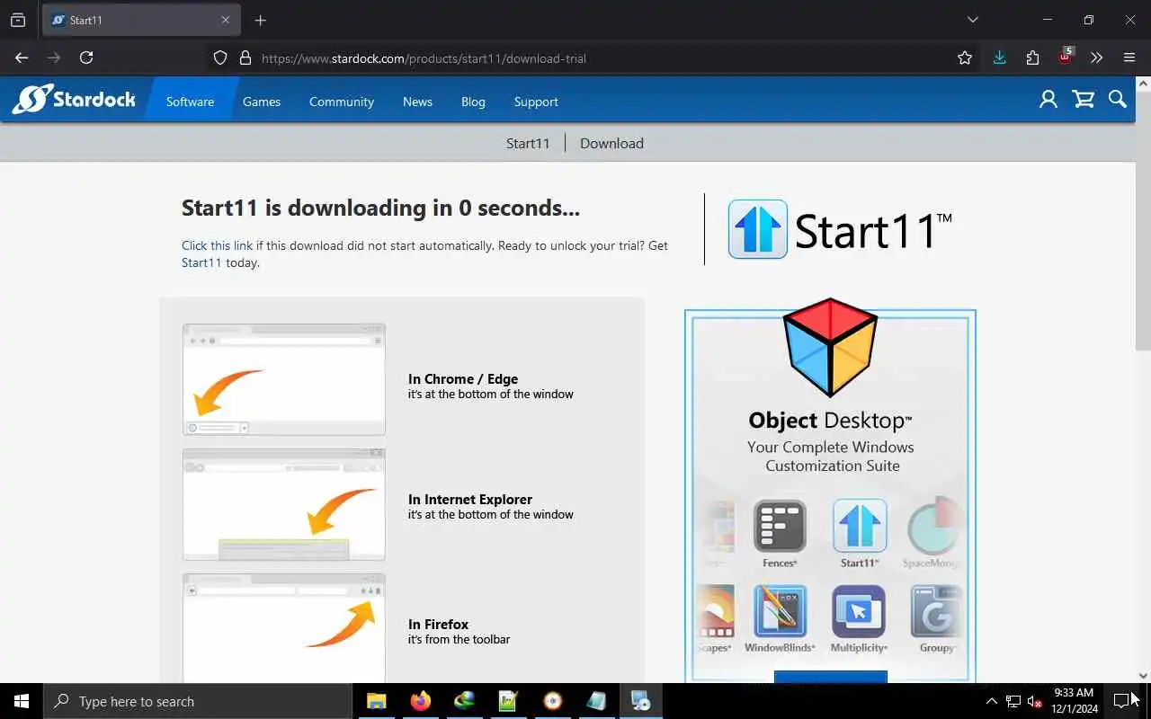Click the Chrome / Edge instruction thumbnail
This screenshot has height=719, width=1151.
pos(284,379)
